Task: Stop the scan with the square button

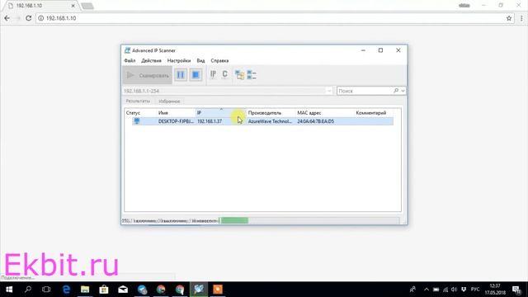Action: [196, 75]
